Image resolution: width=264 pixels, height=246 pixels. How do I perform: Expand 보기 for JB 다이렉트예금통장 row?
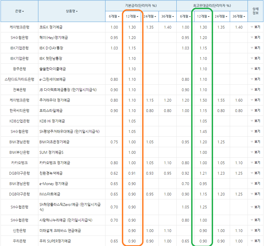pos(256,90)
